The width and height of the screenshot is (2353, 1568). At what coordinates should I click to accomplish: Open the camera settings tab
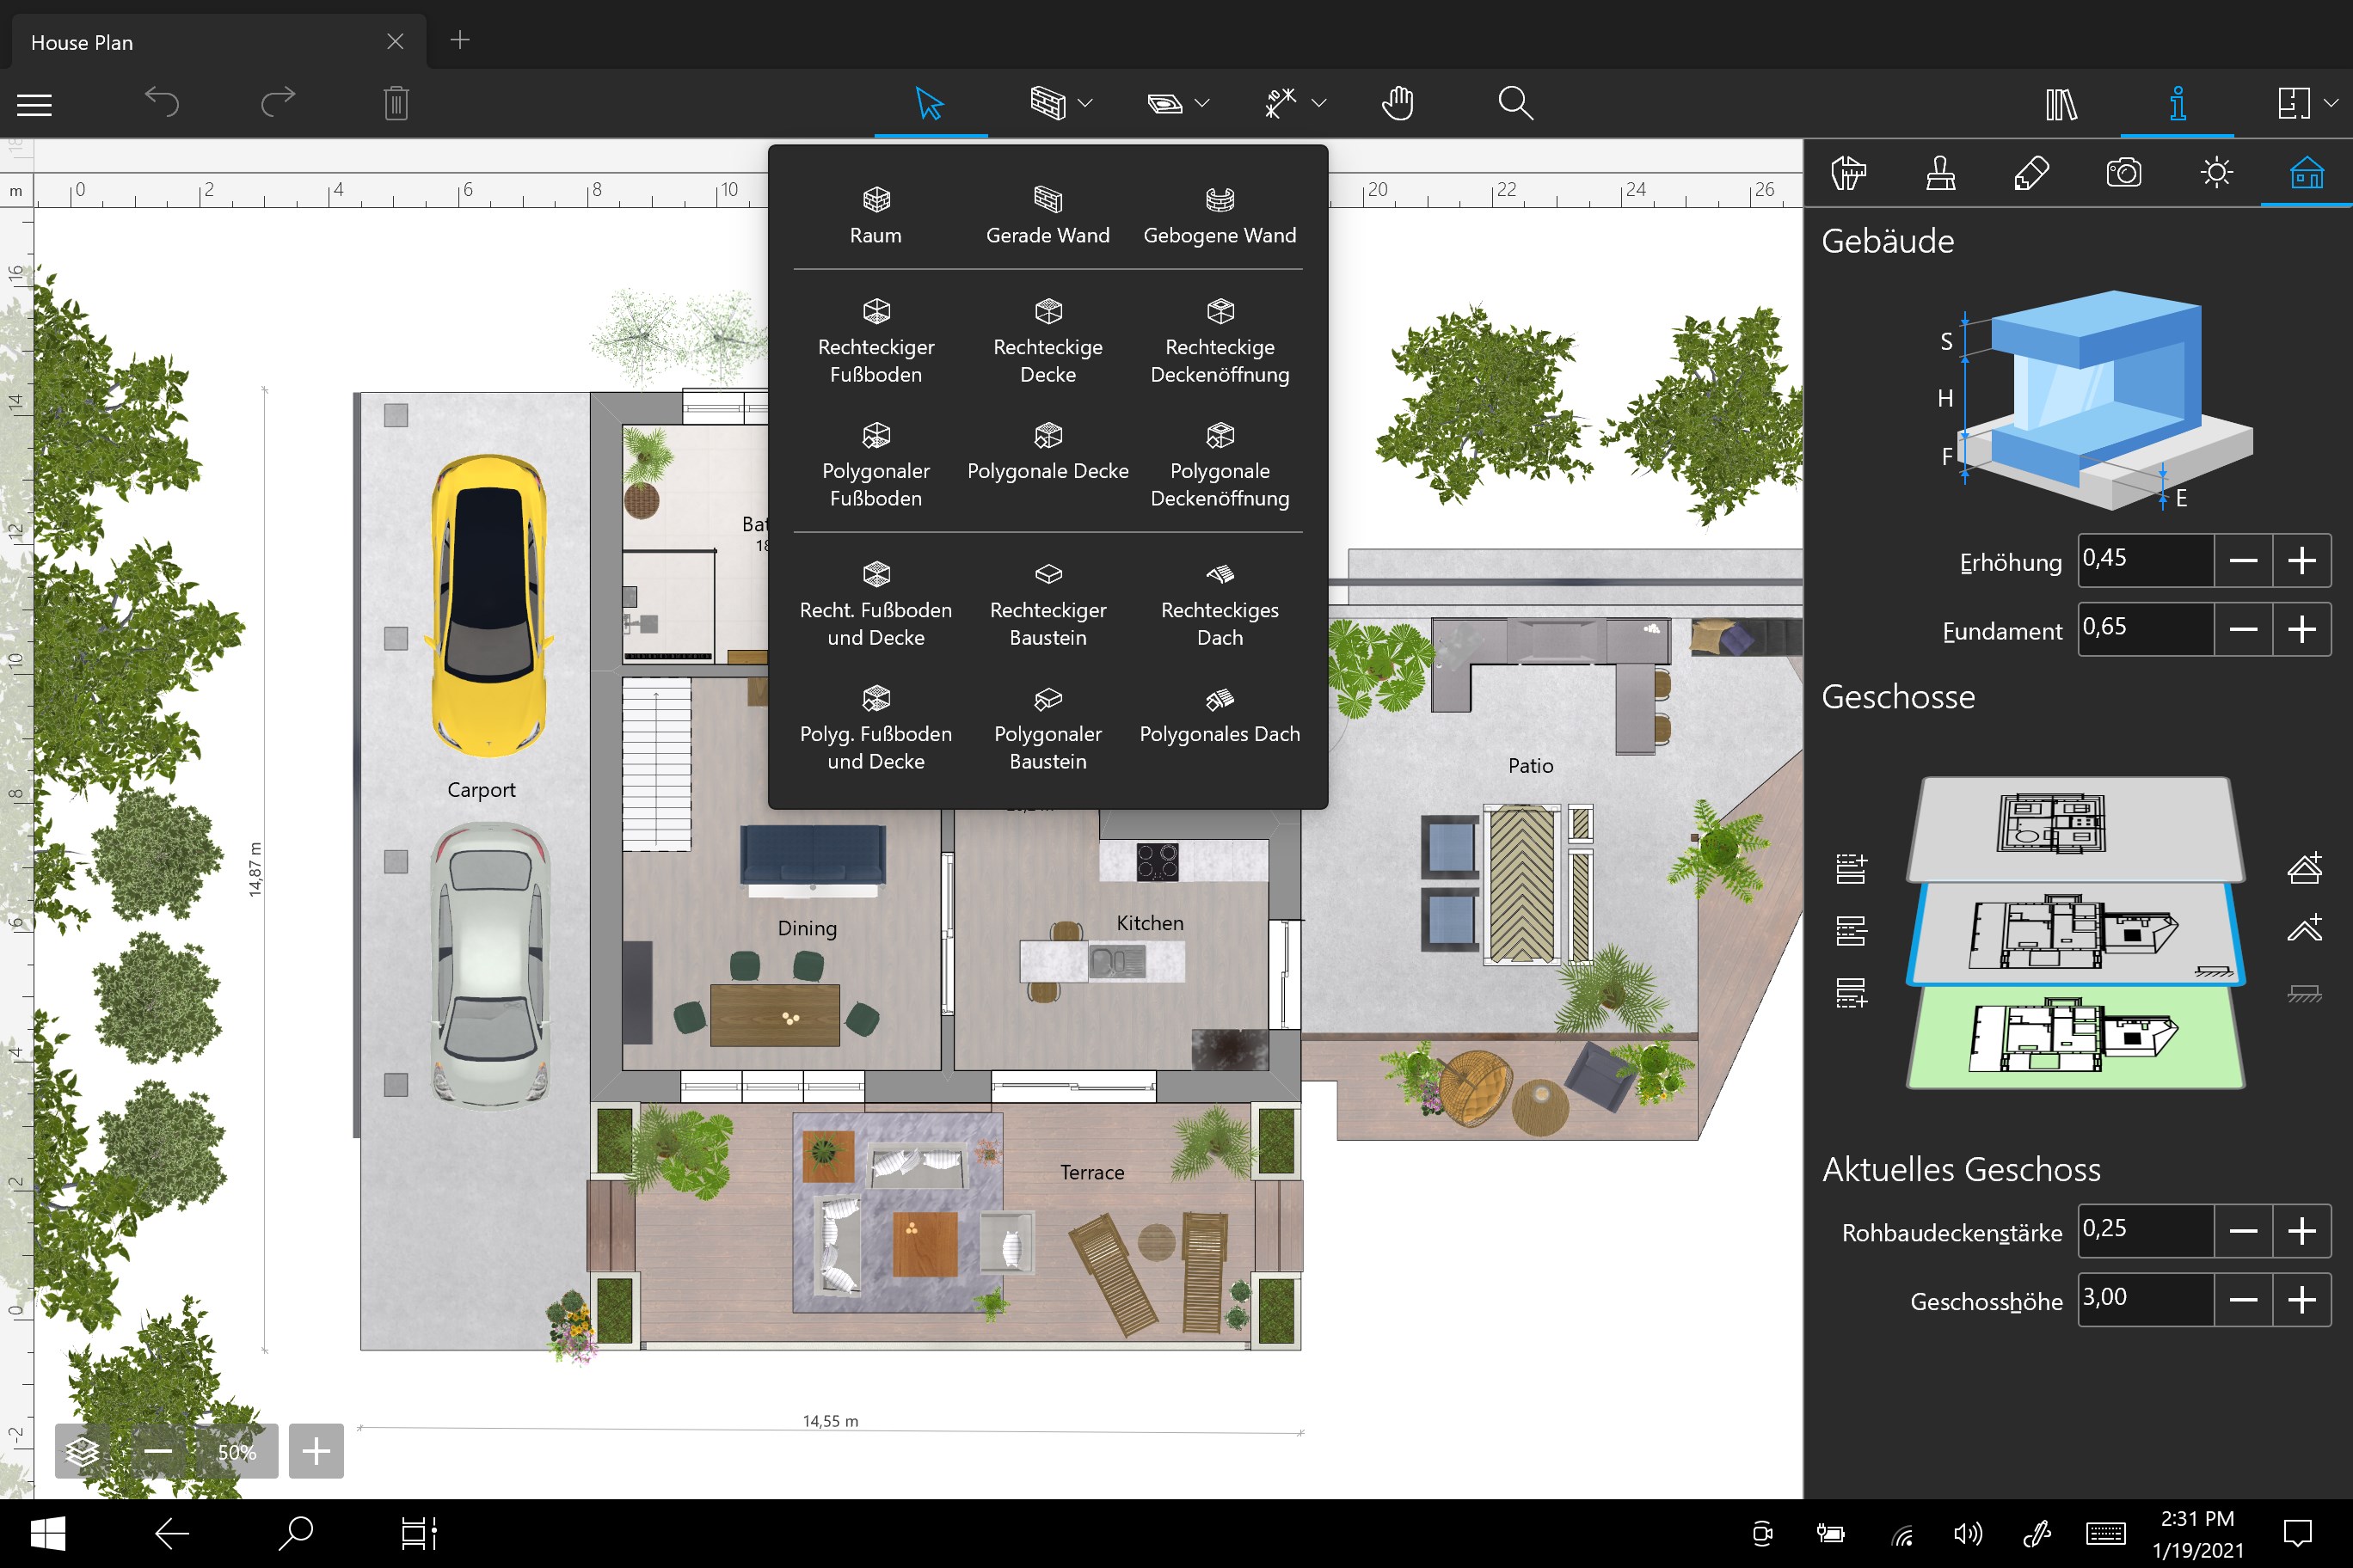coord(2123,173)
